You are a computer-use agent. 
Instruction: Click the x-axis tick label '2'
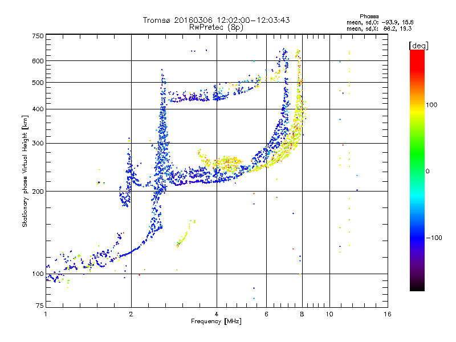click(x=131, y=314)
